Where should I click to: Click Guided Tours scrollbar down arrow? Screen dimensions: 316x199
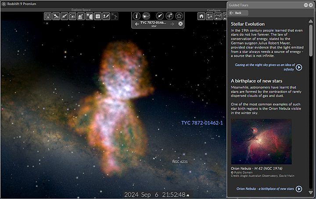pos(311,193)
